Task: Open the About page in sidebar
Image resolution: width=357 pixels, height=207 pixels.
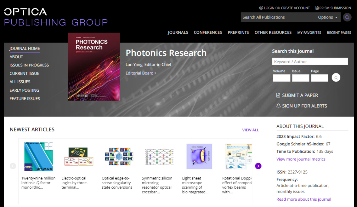Action: point(16,57)
